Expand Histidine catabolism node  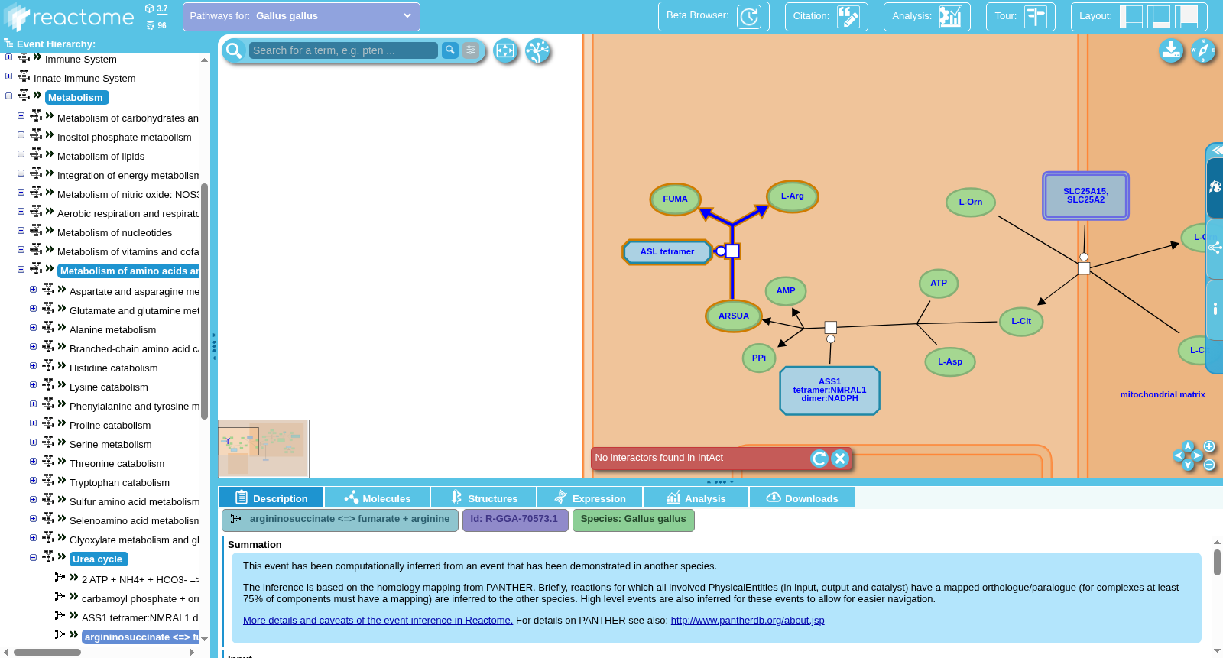pos(33,366)
